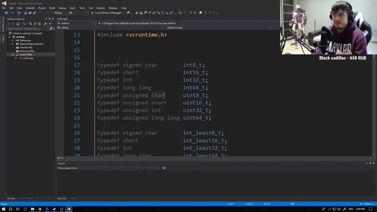Screen dimensions: 377x212
Task: Open the Analyze menu
Action: 101,8
